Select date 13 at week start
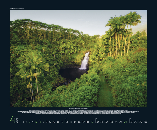This screenshot has width=157, height=130. pyautogui.click(x=67, y=122)
